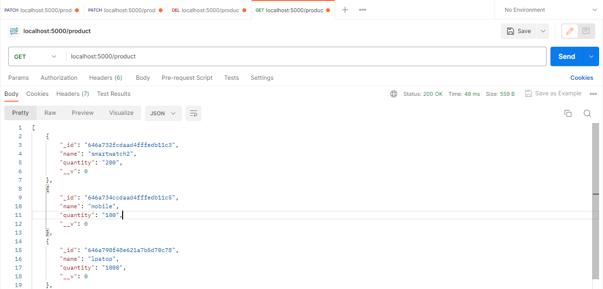Open the Cookies manager link

[582, 78]
